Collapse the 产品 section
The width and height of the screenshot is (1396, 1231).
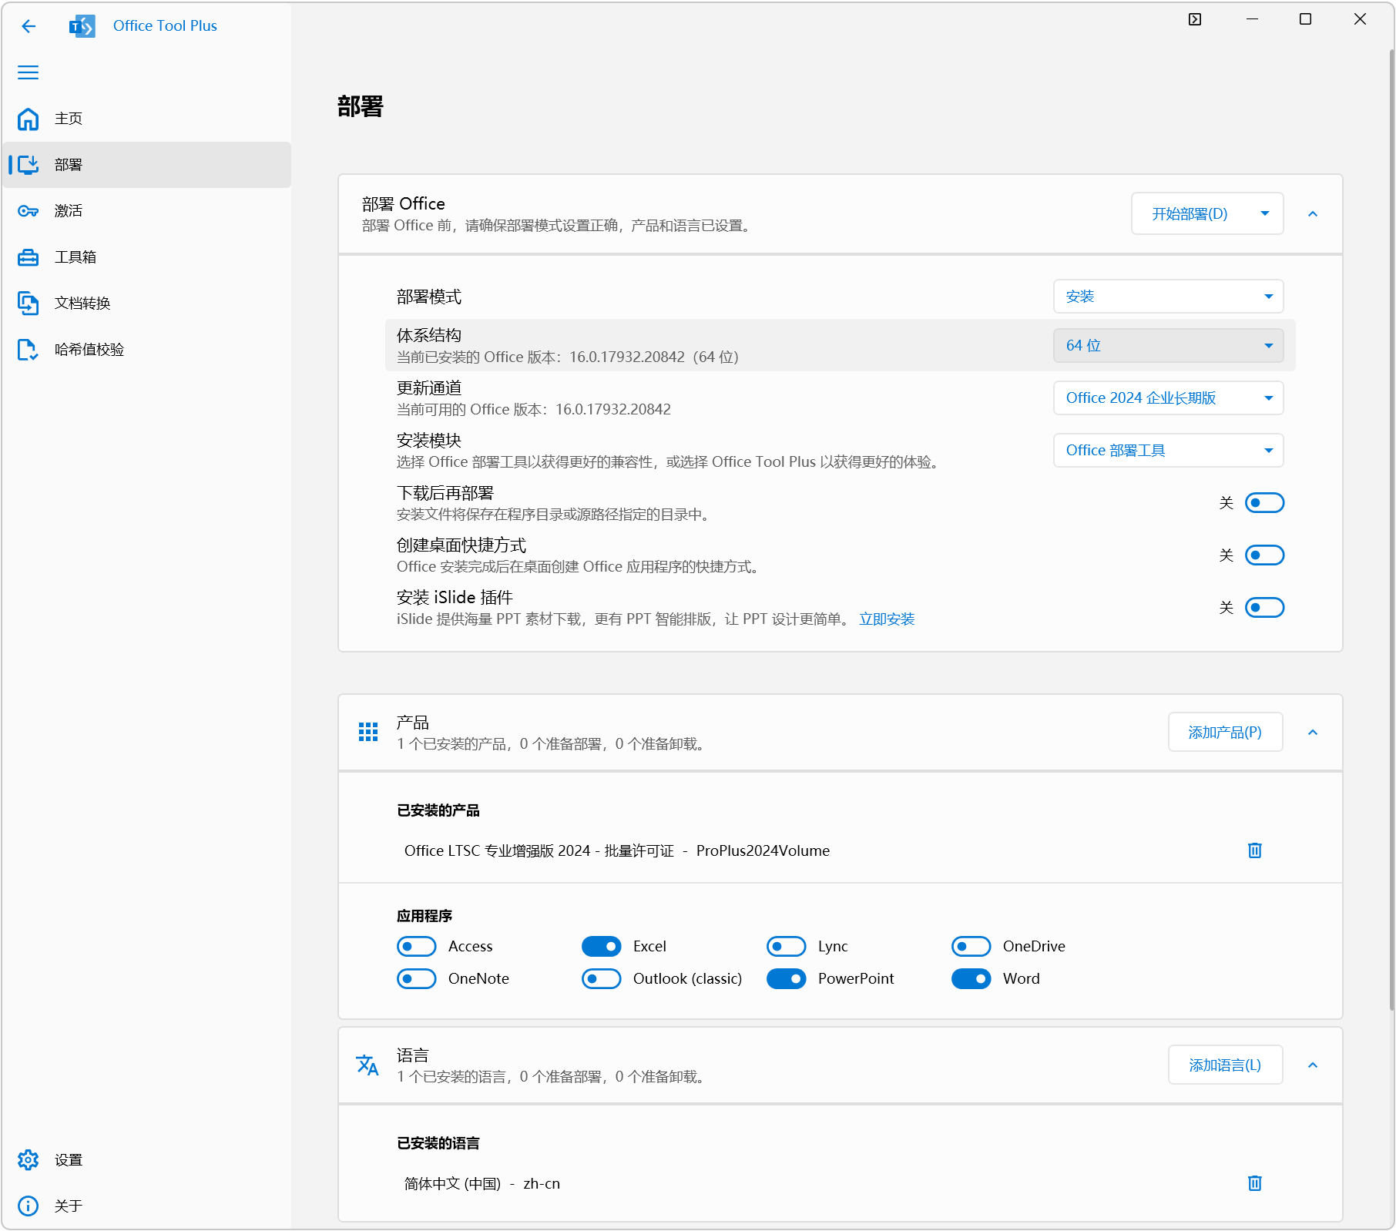(x=1313, y=733)
